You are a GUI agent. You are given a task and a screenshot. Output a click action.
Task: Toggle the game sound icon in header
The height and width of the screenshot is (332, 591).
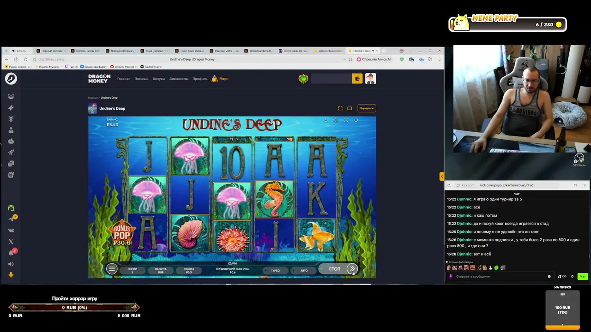(336, 120)
